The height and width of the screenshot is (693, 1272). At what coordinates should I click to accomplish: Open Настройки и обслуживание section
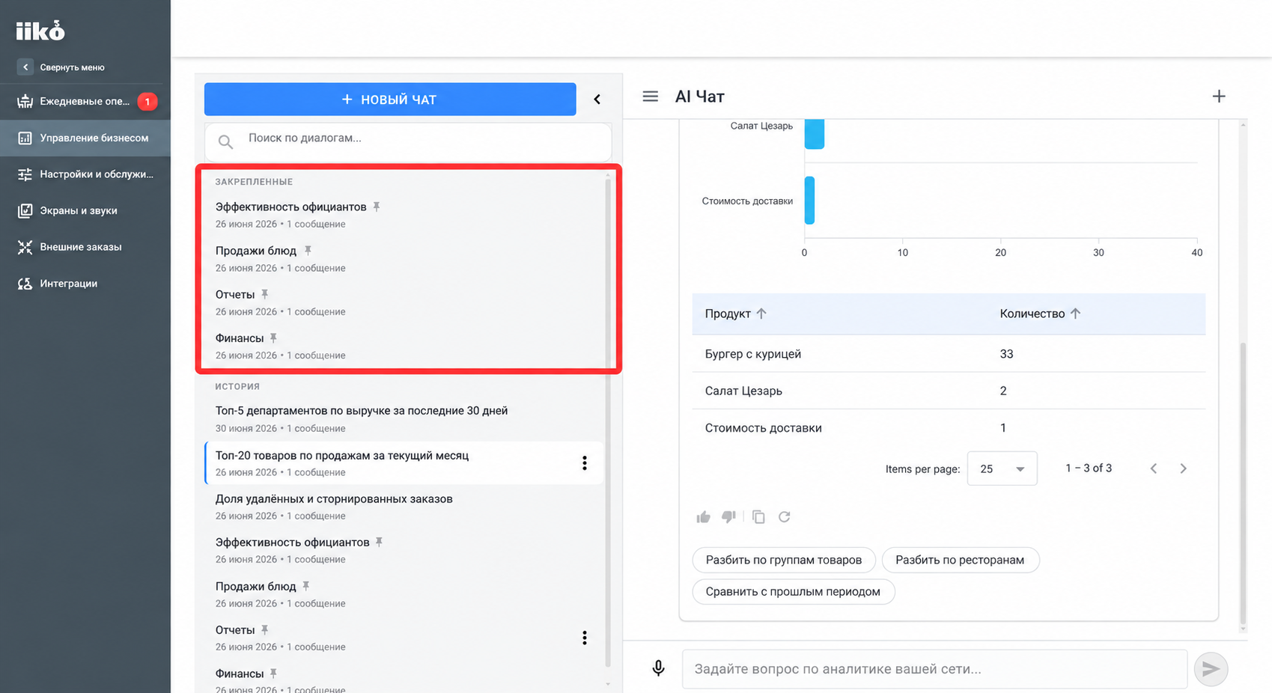85,174
